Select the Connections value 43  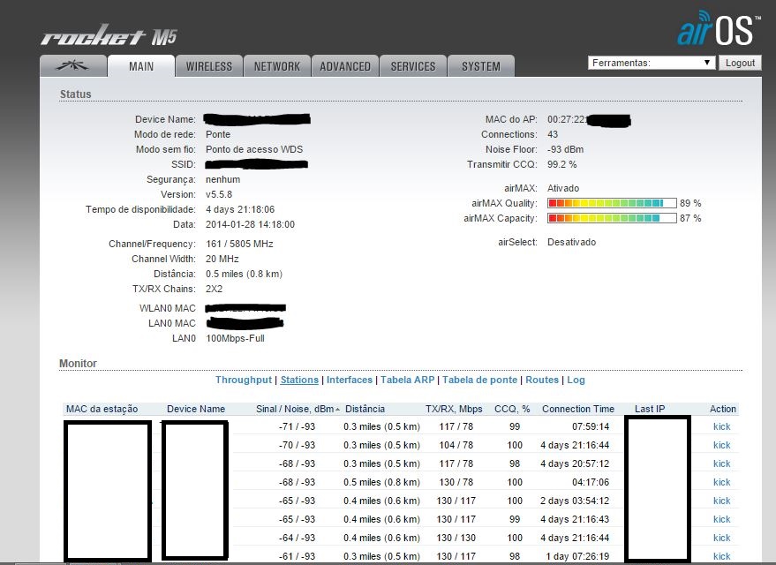[x=553, y=134]
